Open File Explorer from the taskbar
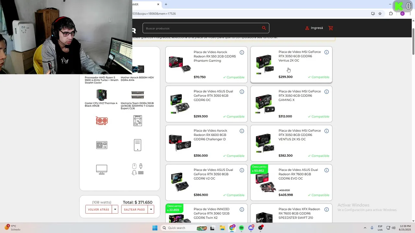The width and height of the screenshot is (415, 233). [222, 228]
